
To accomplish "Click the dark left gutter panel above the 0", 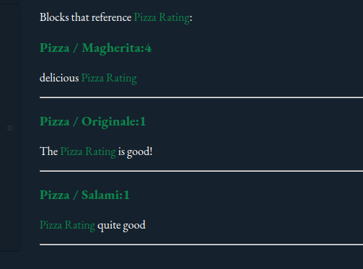I will coord(10,63).
